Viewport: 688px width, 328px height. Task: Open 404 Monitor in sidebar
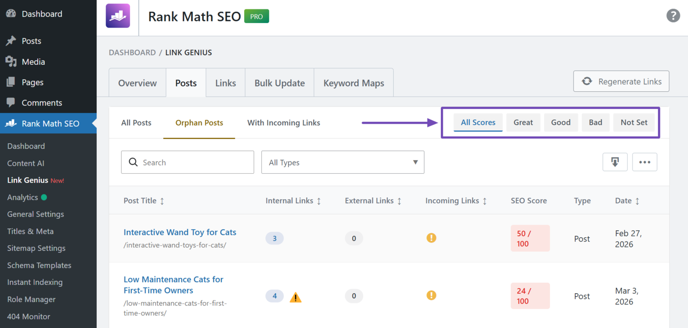pyautogui.click(x=29, y=317)
